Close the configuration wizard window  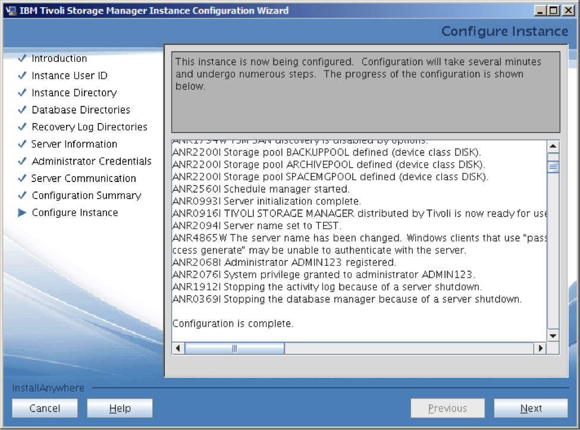coord(568,11)
